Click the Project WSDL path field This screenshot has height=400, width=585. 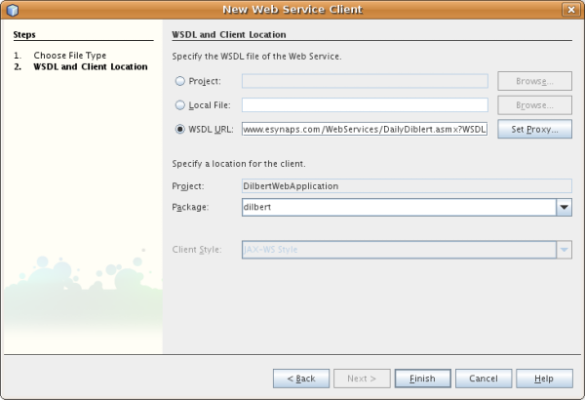[364, 81]
